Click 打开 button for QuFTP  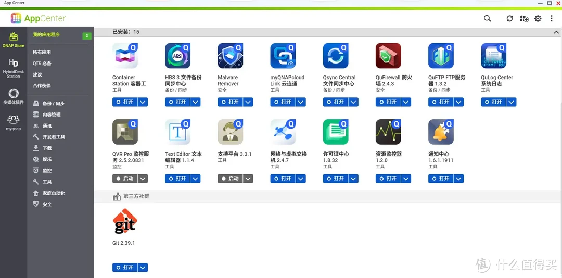point(441,102)
